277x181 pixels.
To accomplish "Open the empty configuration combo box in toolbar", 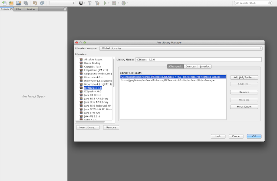I will (62, 3).
